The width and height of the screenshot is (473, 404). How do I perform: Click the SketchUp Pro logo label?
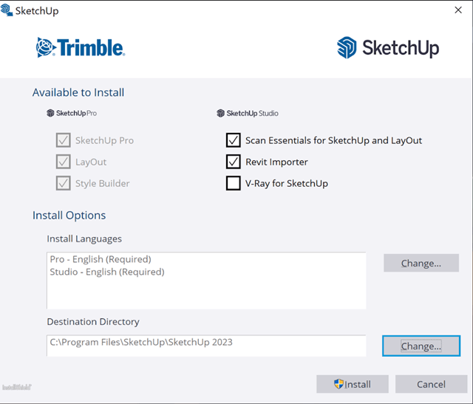click(72, 114)
